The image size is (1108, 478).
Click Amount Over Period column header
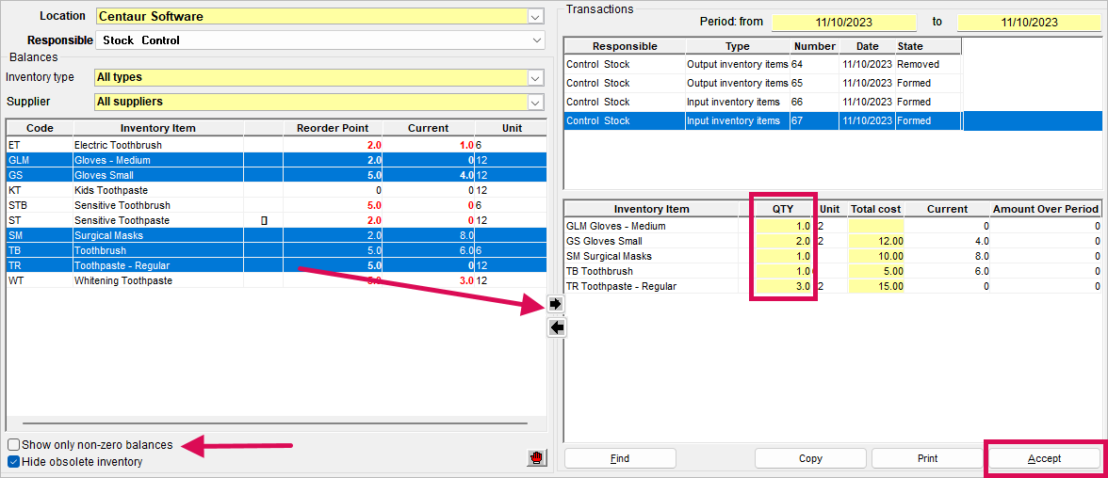click(1046, 209)
